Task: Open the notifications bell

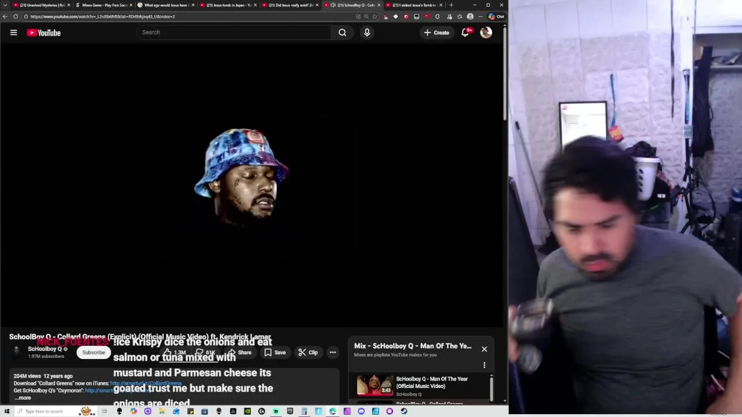Action: click(x=465, y=32)
